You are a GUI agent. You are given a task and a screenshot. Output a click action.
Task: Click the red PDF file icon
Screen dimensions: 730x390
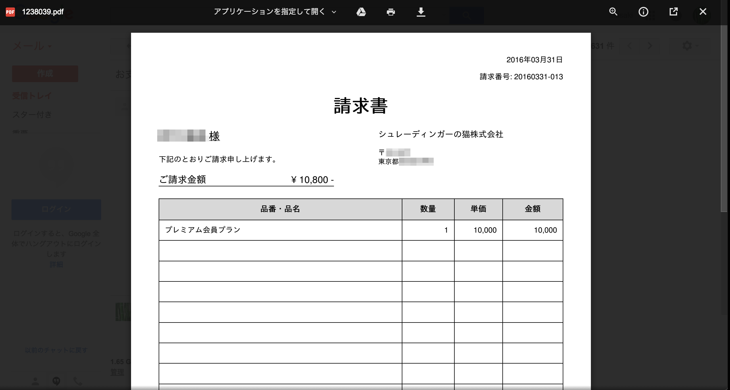click(x=10, y=12)
